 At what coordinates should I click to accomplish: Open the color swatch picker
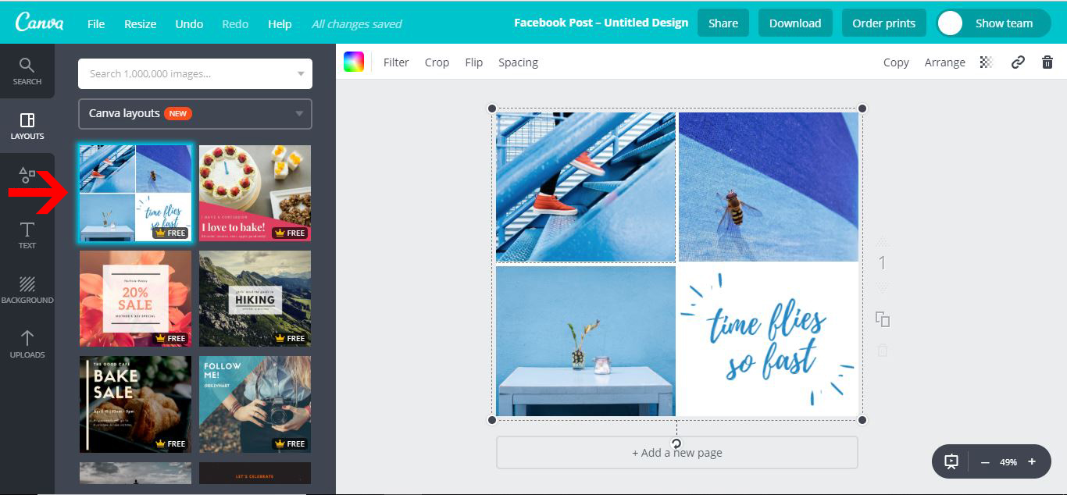point(355,61)
